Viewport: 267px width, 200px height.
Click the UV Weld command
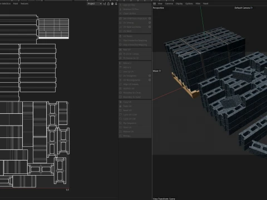tap(135, 31)
